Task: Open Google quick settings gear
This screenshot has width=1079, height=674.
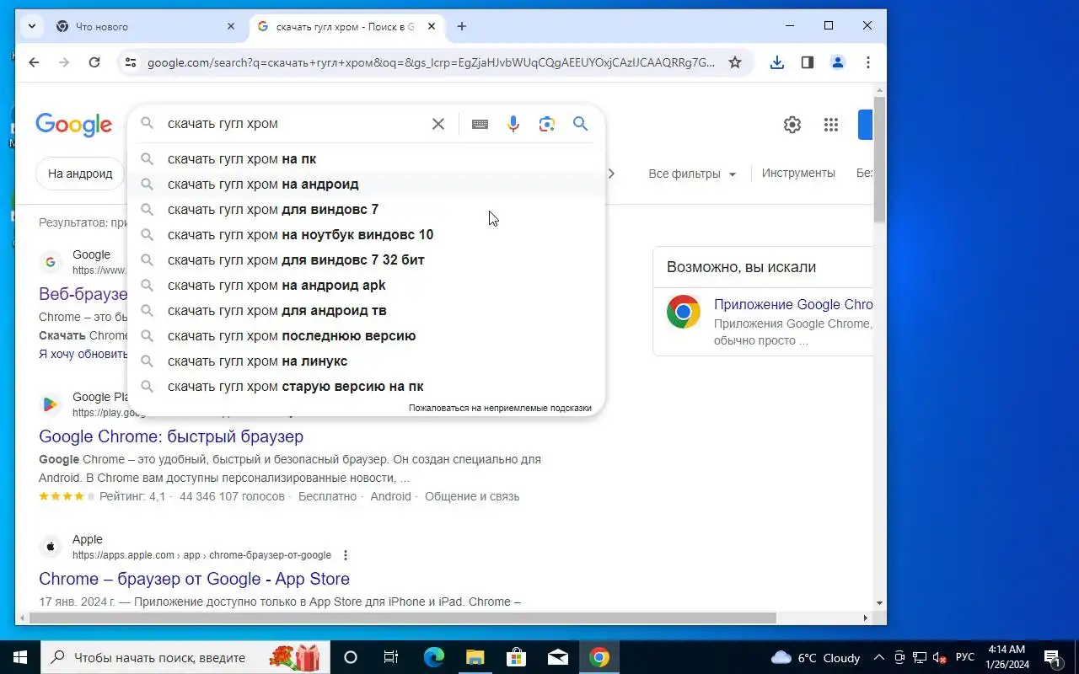Action: coord(792,125)
